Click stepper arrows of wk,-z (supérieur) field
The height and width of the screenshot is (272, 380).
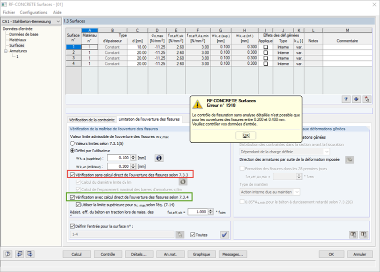coord(133,158)
